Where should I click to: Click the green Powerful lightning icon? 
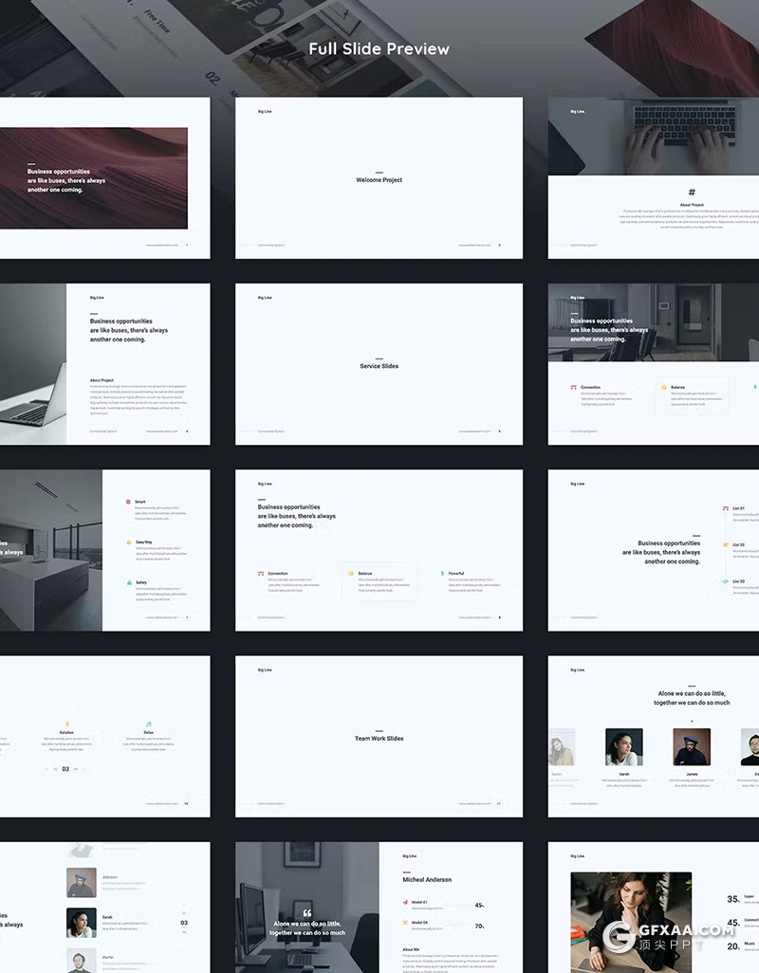441,574
